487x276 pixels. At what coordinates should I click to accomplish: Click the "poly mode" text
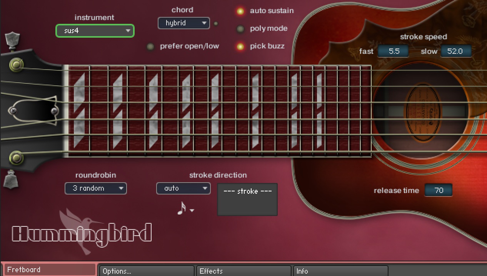coord(269,28)
